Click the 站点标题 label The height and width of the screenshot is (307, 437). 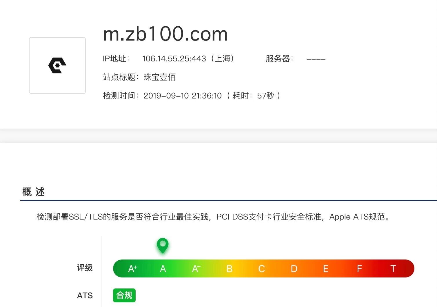click(x=121, y=77)
